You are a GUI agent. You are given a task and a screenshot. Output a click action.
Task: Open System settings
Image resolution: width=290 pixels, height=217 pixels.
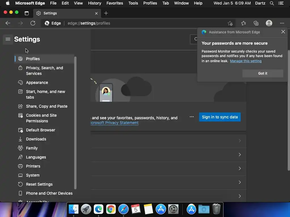pos(44,175)
